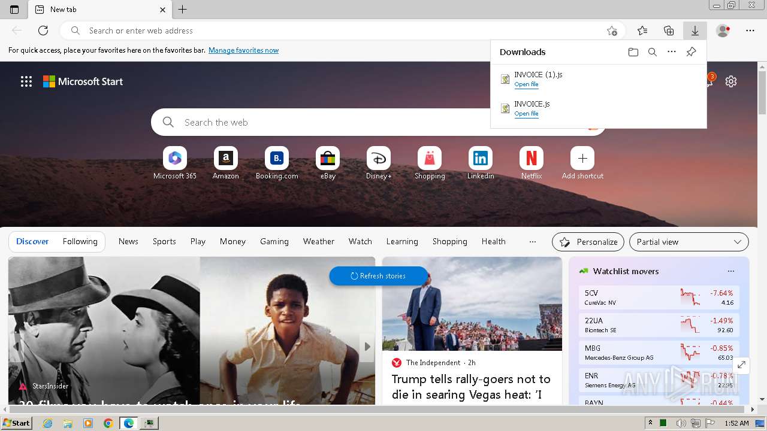
Task: Open the Windows Start menu
Action: point(17,423)
